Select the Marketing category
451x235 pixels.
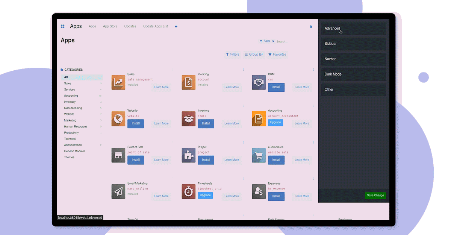82,120
